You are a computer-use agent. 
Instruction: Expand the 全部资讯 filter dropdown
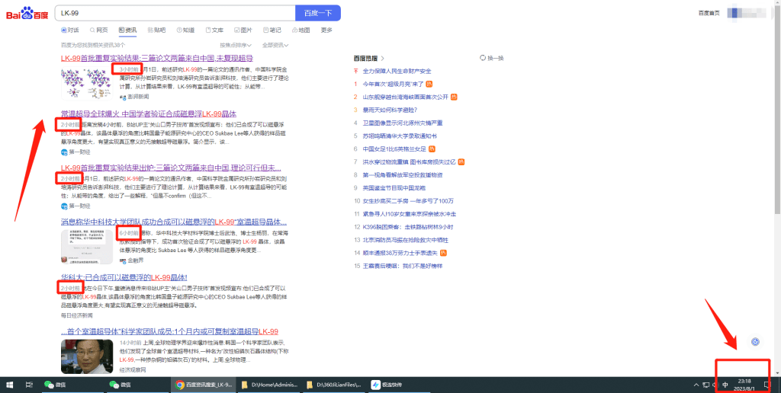coord(275,45)
